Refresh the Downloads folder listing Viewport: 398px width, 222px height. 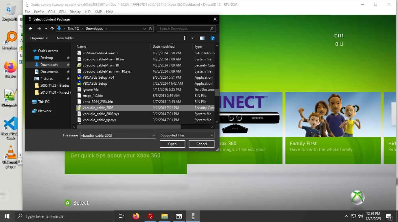click(x=150, y=29)
